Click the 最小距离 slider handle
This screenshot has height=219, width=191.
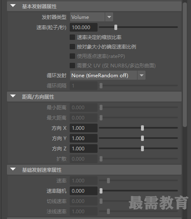[101, 107]
